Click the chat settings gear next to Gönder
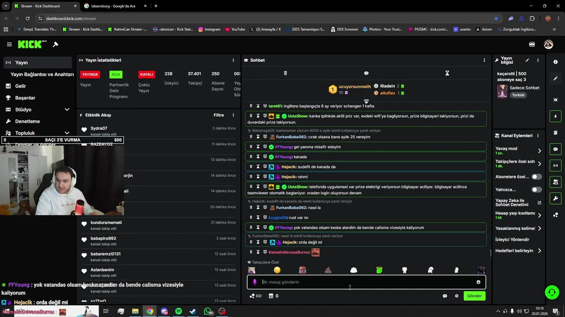 click(x=456, y=296)
